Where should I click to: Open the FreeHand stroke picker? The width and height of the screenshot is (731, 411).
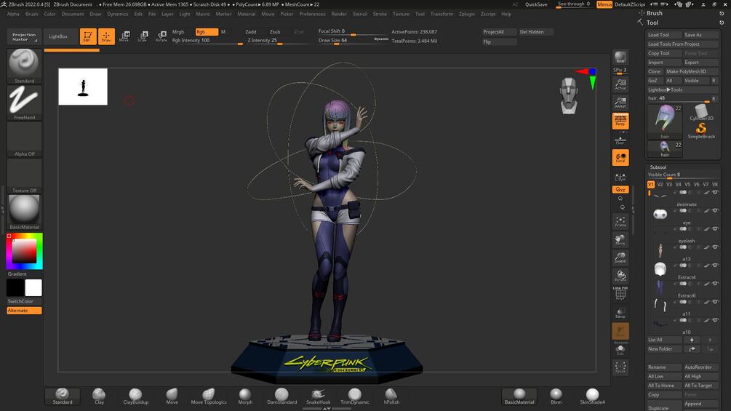24,103
